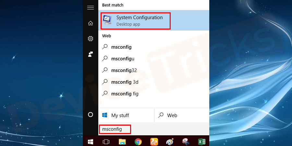The height and width of the screenshot is (146, 292).
Task: Open the Windows Start button
Action: 91,141
